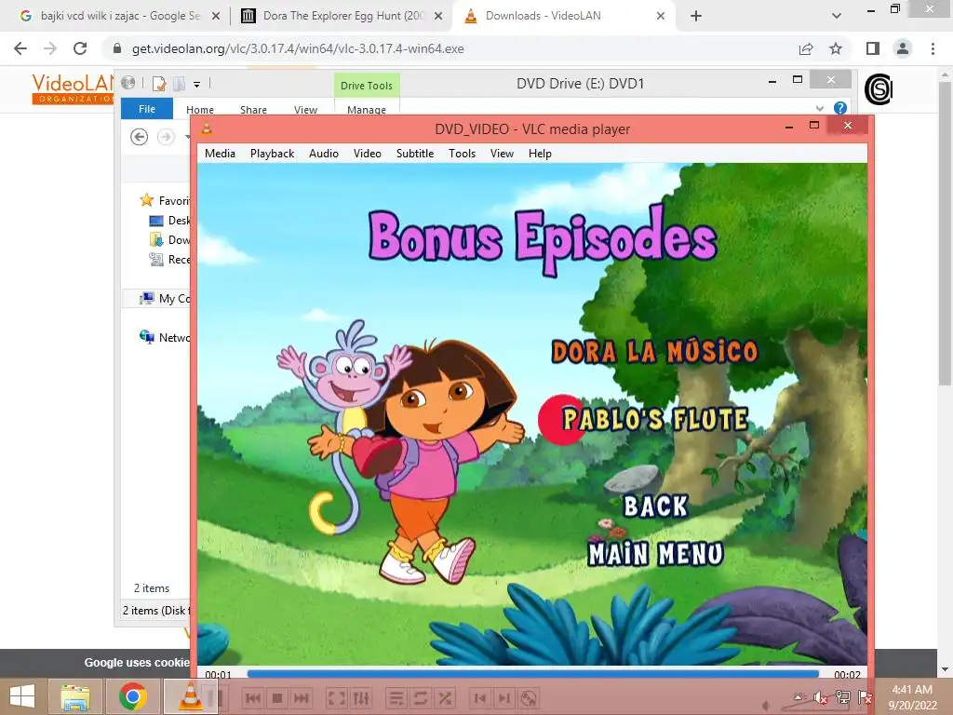The width and height of the screenshot is (953, 715).
Task: Click Explorer forward navigation arrow
Action: [166, 137]
